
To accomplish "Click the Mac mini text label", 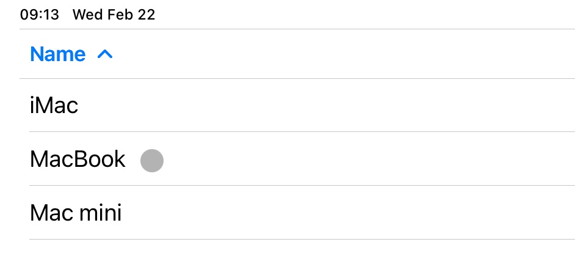I will point(76,213).
